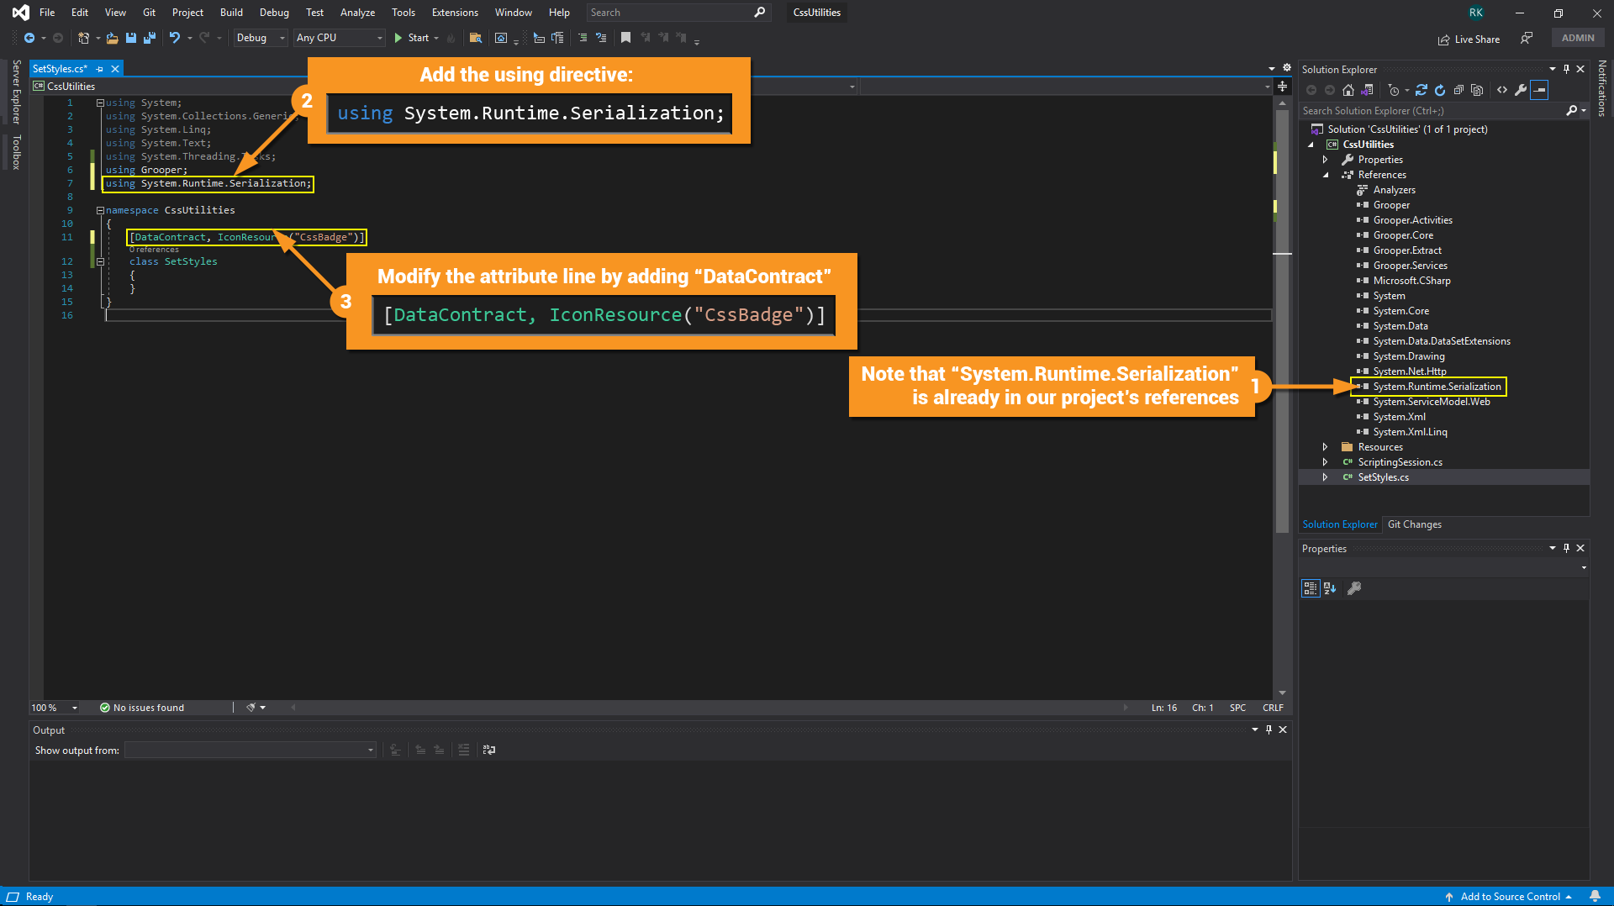Click Sync with Active Document icon
1614x906 pixels.
[x=1421, y=90]
